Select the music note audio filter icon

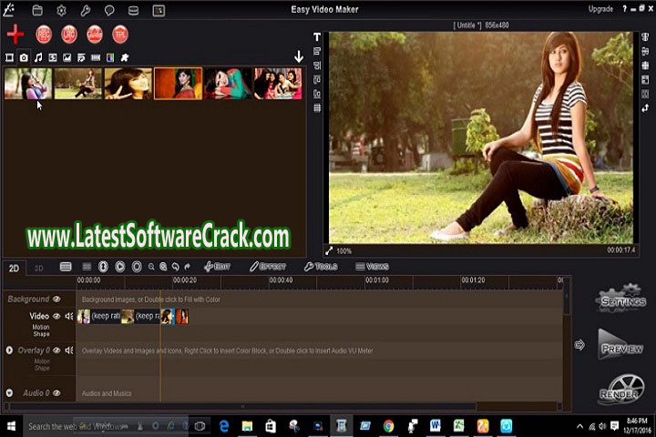pyautogui.click(x=38, y=57)
